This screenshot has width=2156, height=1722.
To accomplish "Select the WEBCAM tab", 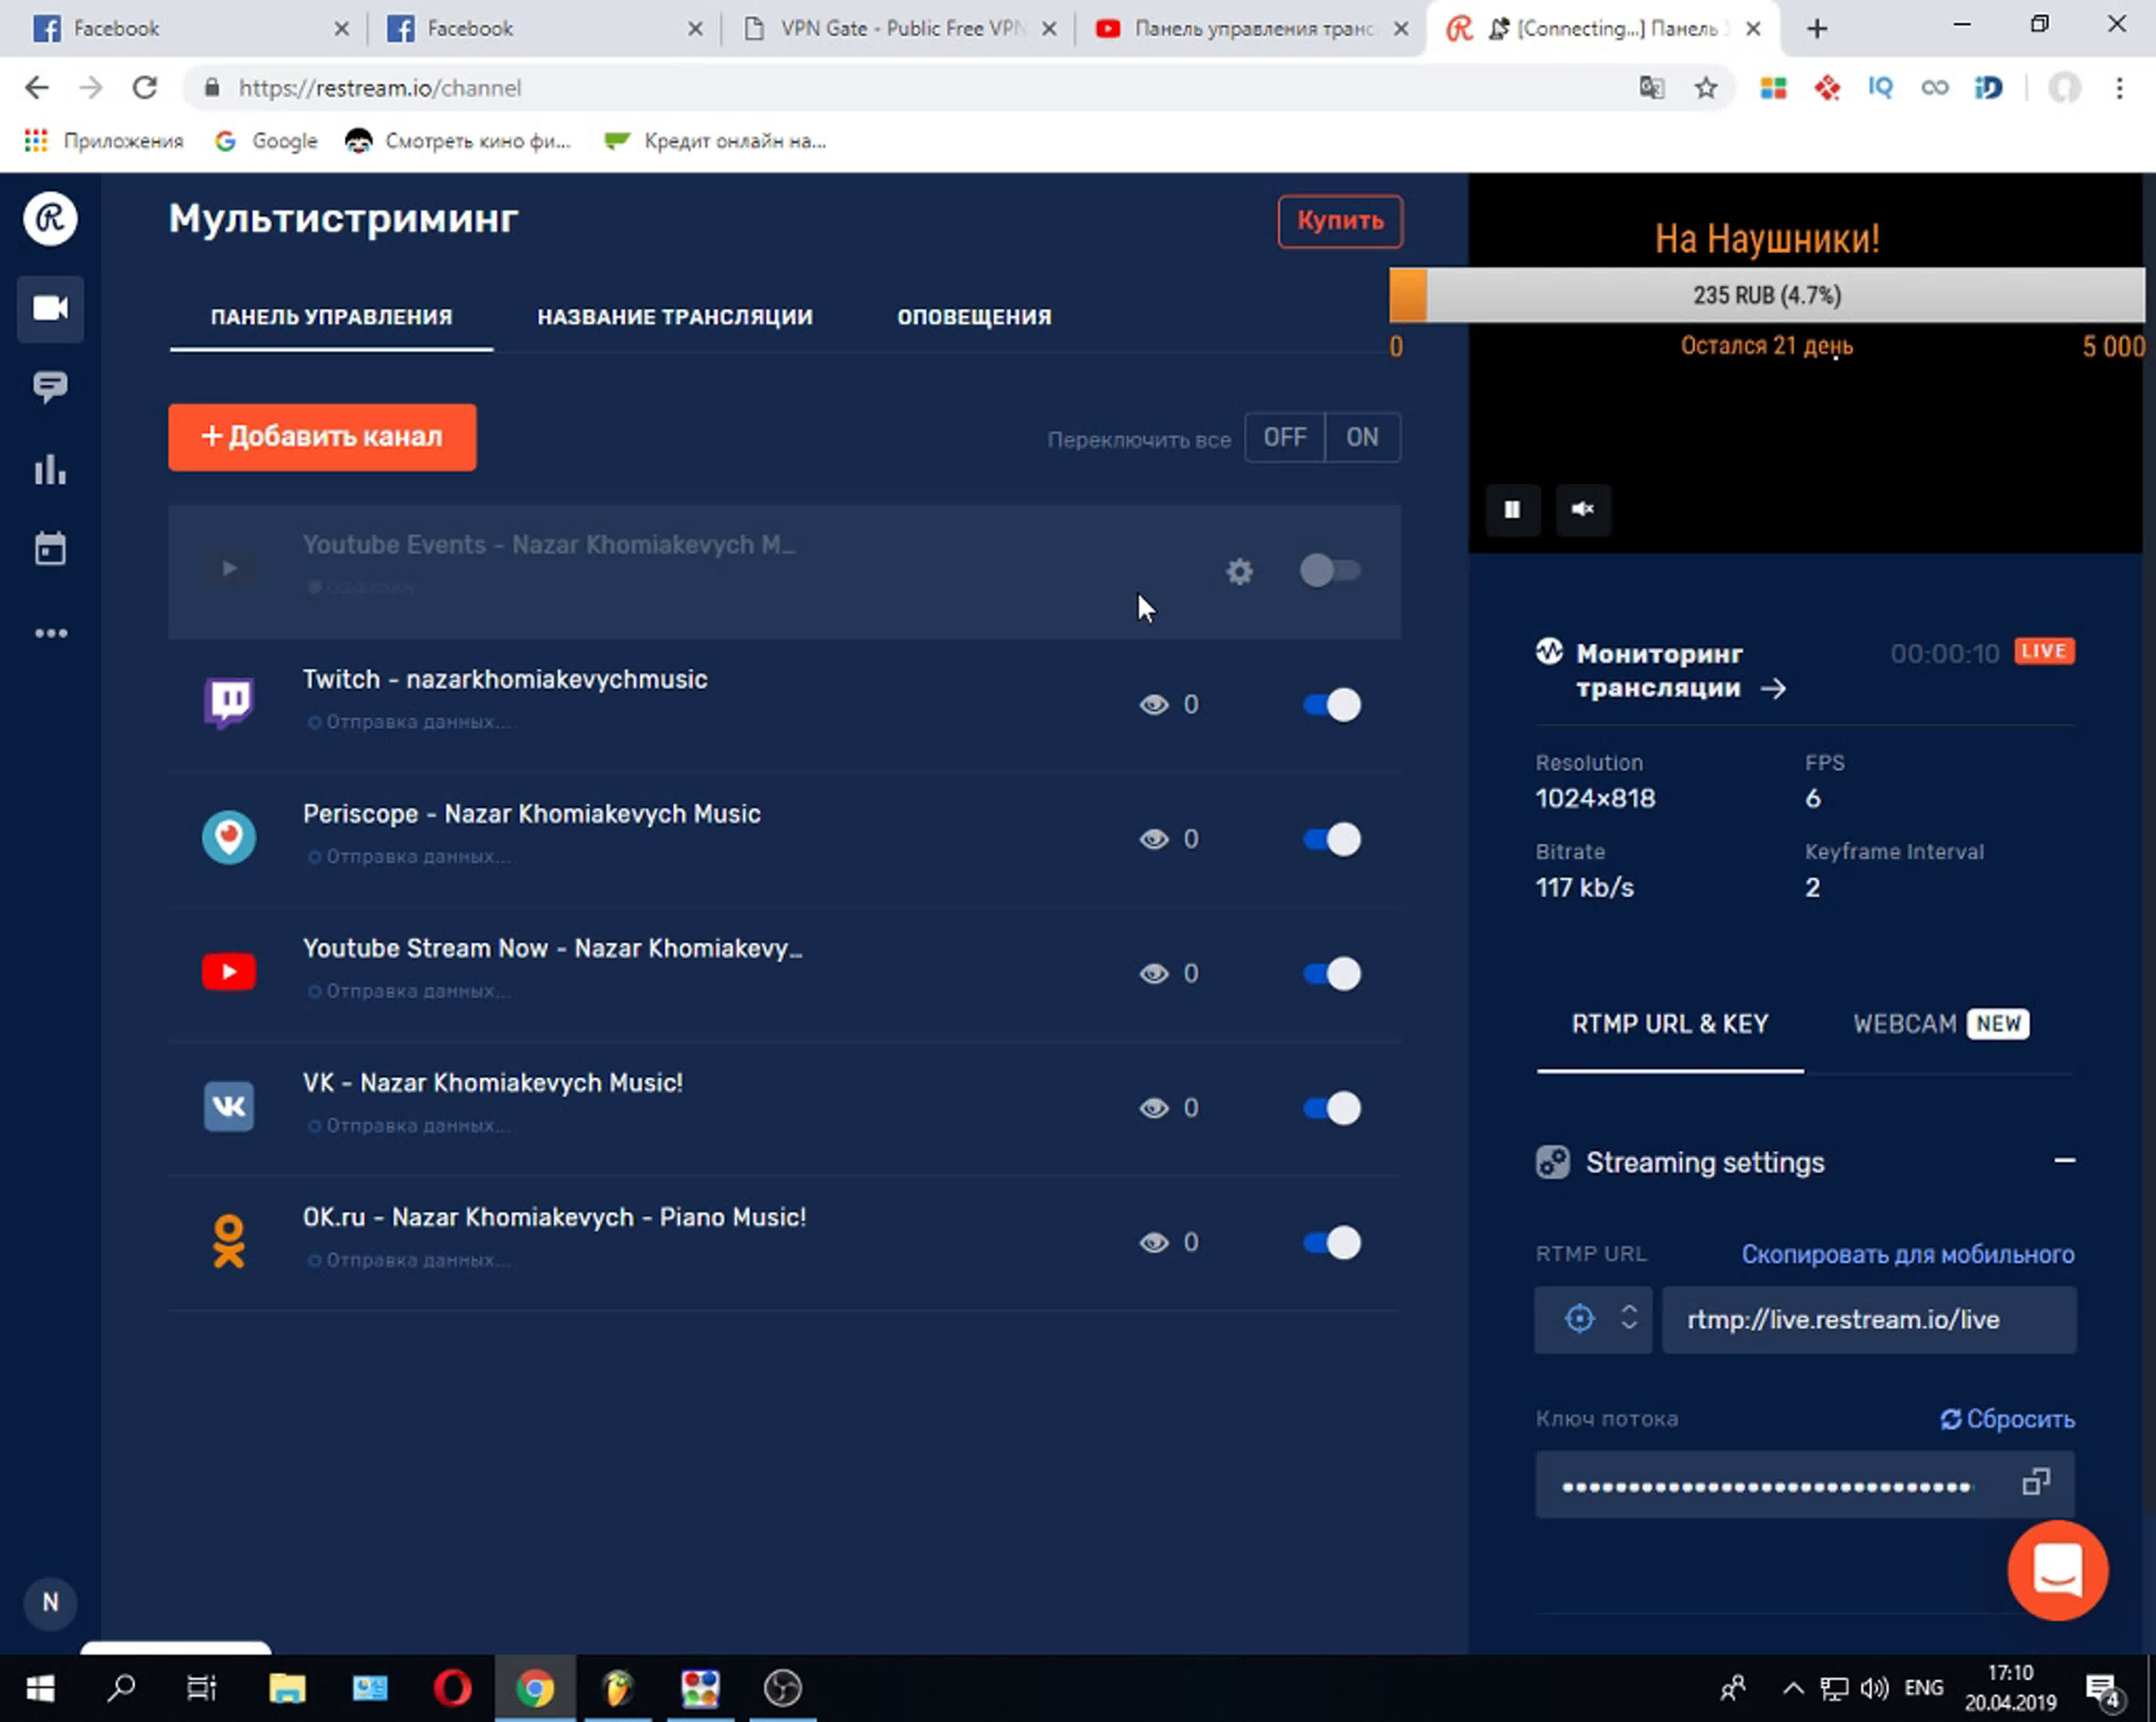I will coord(1940,1024).
